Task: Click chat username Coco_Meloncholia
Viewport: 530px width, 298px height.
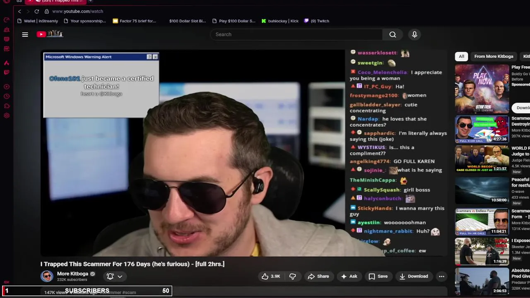Action: pyautogui.click(x=383, y=72)
